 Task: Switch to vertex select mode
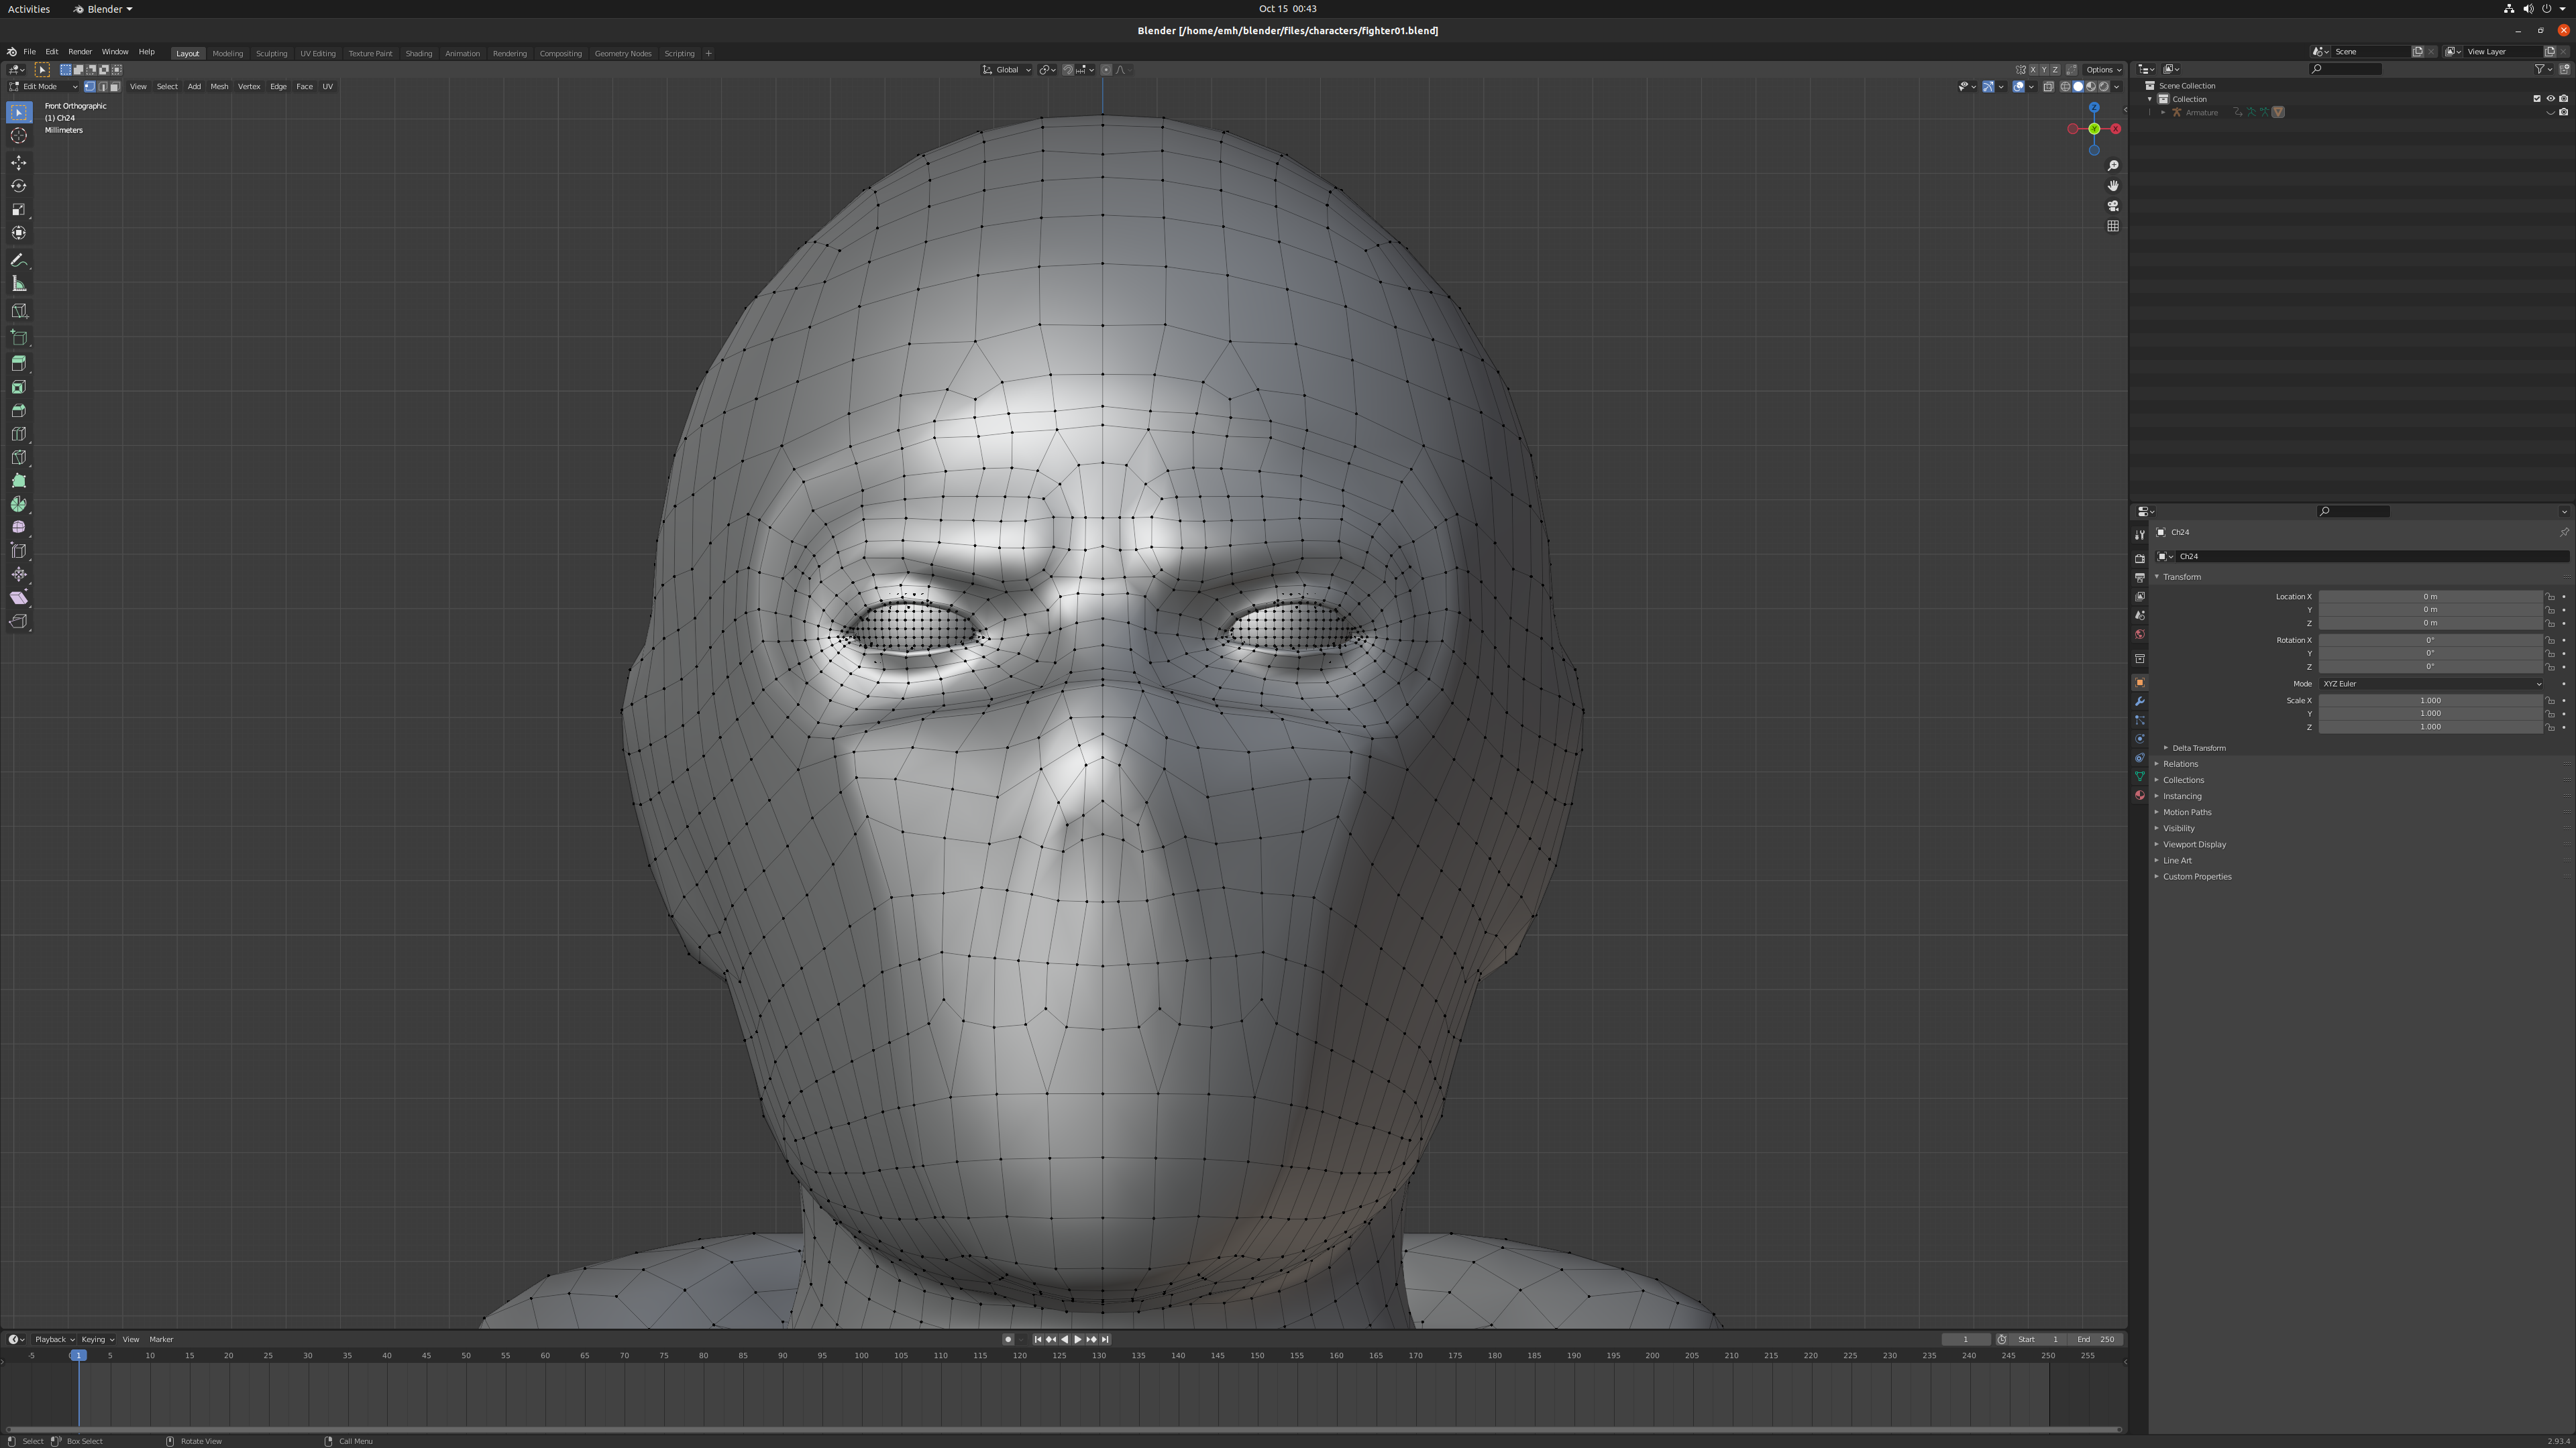pyautogui.click(x=89, y=87)
